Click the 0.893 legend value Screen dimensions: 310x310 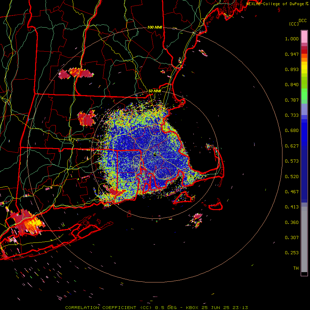292,69
